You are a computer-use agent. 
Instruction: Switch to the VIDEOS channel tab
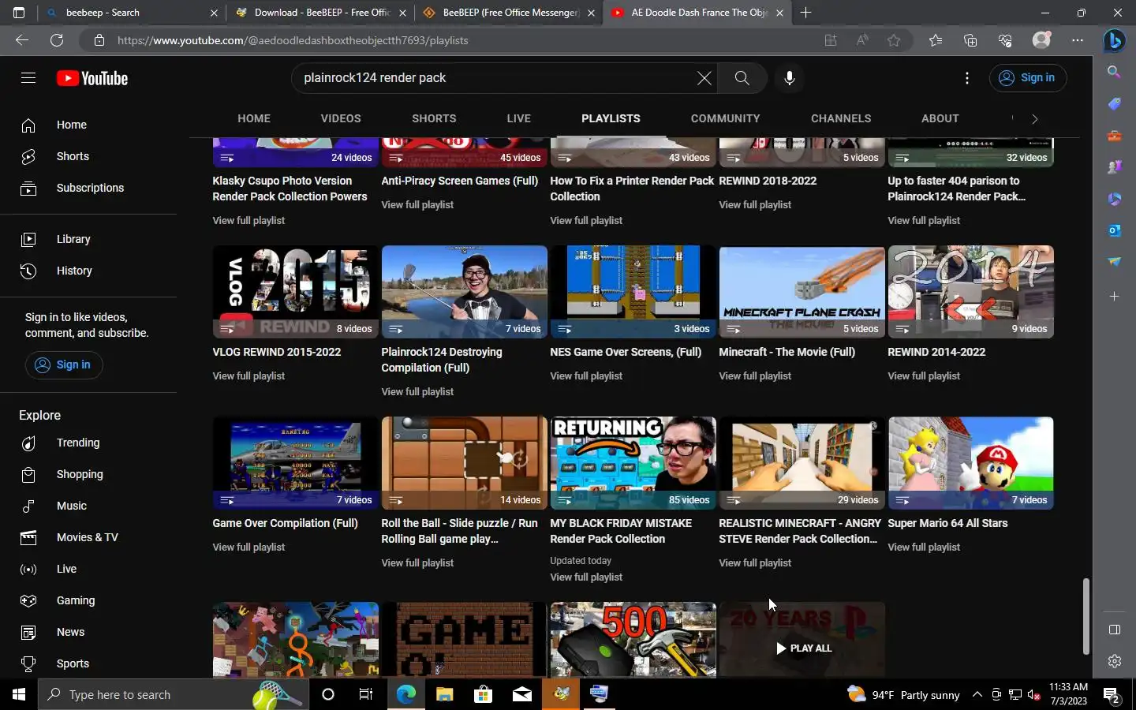coord(341,118)
